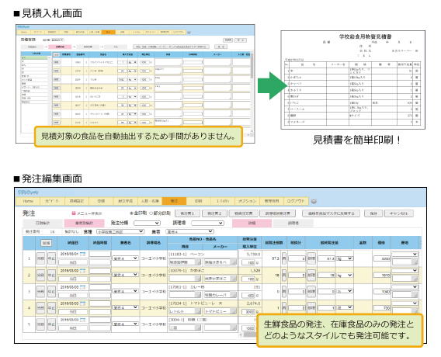Click the 分割 button in row 2
This screenshot has width=441, height=357.
pyautogui.click(x=41, y=276)
